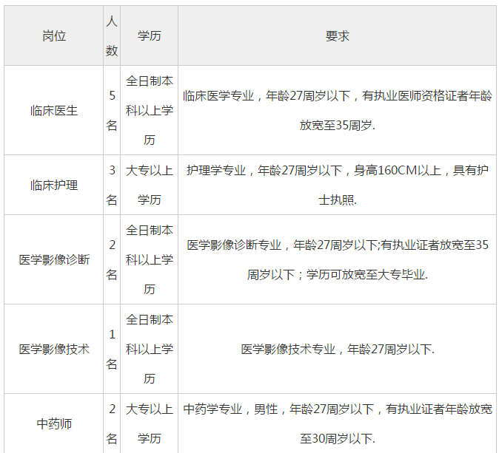
Task: Click the 医学影像诊断专业 requirements text
Action: pyautogui.click(x=337, y=259)
